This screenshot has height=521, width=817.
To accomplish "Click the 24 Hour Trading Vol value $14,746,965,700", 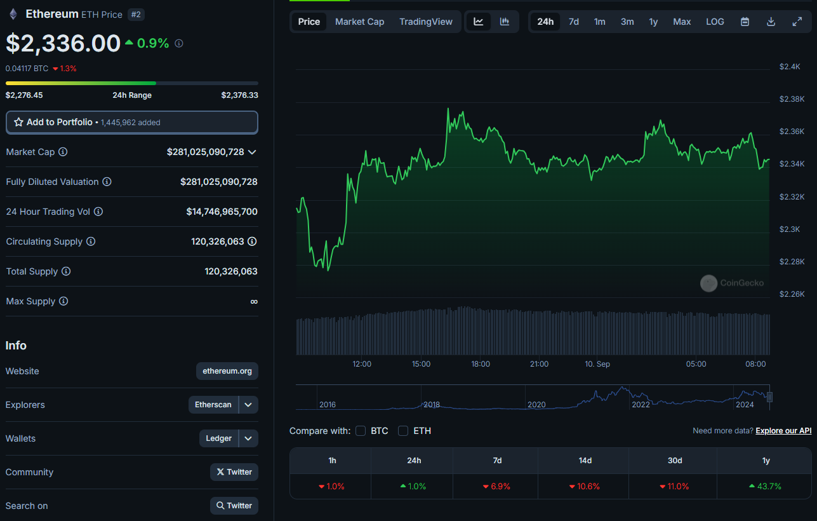I will click(222, 212).
